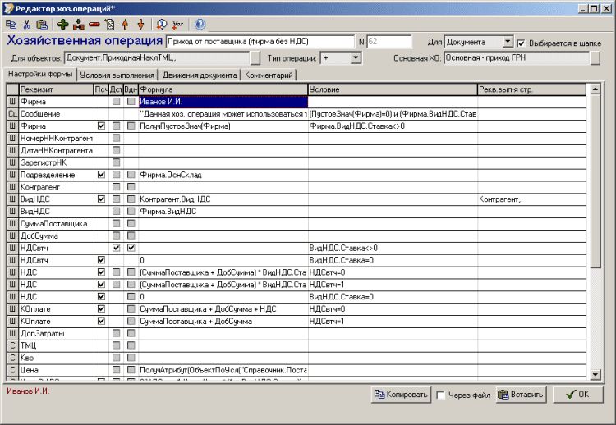Add a new row with green plus
The width and height of the screenshot is (616, 425).
pos(63,25)
